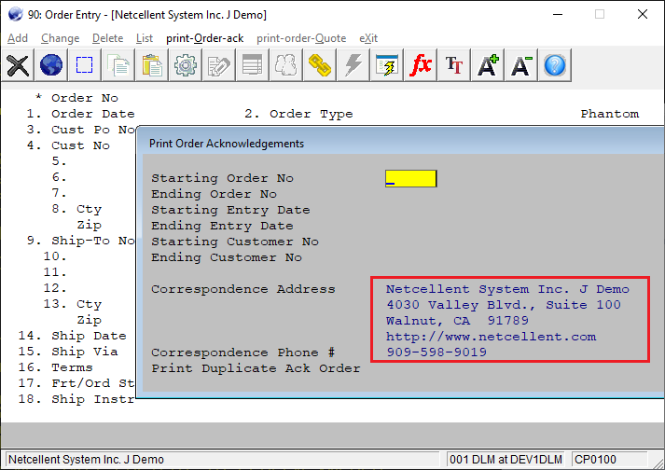Click the Print Order Acknowledgements dialog title
665x470 pixels.
point(227,144)
